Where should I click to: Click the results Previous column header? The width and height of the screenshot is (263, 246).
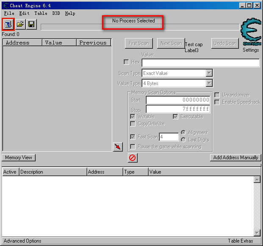(x=94, y=43)
